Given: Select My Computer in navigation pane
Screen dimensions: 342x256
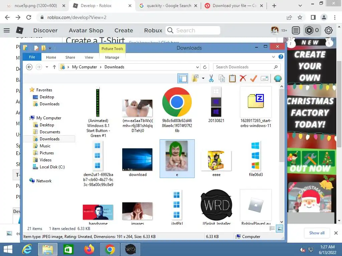Looking at the screenshot, I should [49, 118].
